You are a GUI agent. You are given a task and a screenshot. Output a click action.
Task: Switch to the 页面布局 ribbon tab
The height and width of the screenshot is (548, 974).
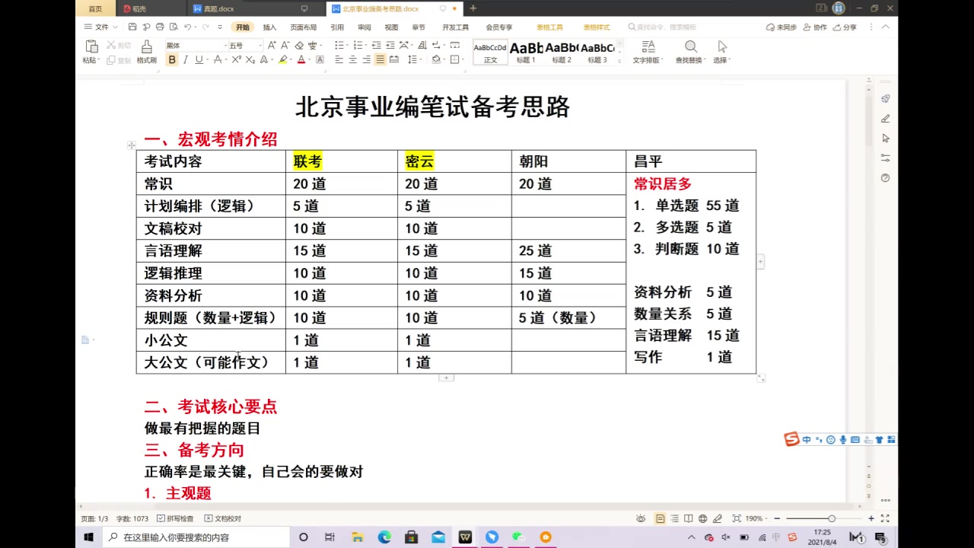click(303, 27)
